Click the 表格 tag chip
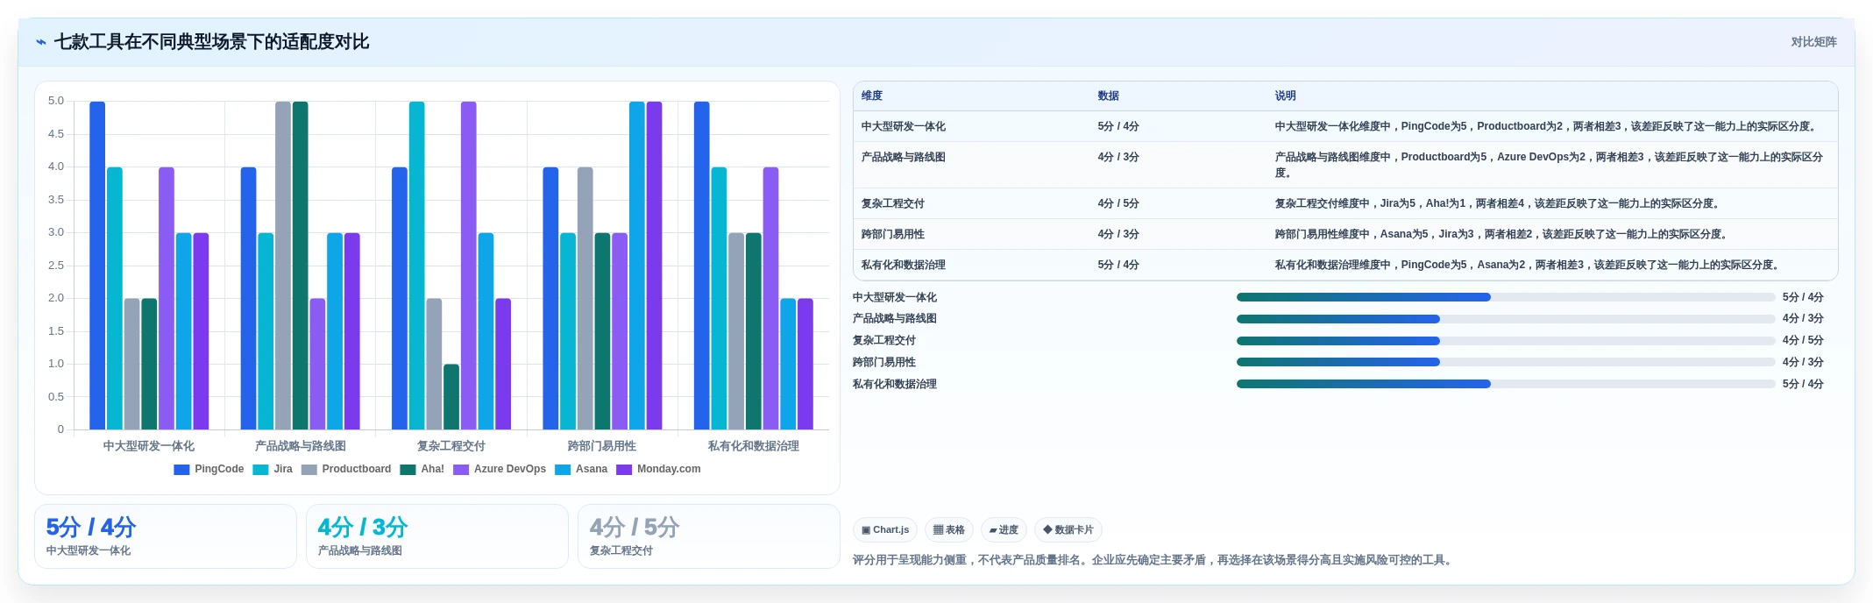The width and height of the screenshot is (1873, 603). point(949,530)
